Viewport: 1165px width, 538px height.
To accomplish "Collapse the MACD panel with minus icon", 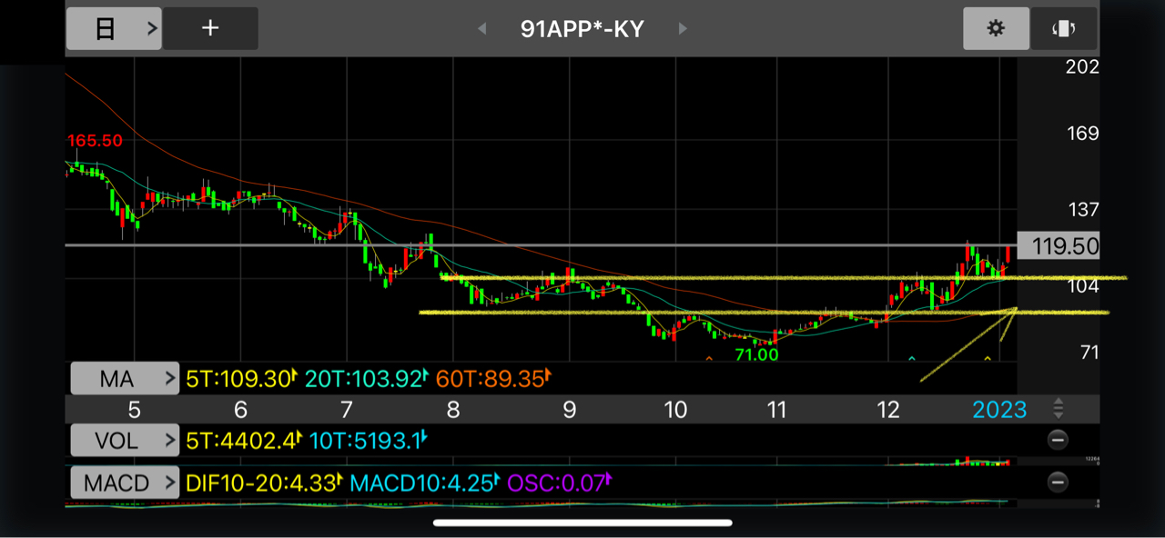I will 1058,483.
